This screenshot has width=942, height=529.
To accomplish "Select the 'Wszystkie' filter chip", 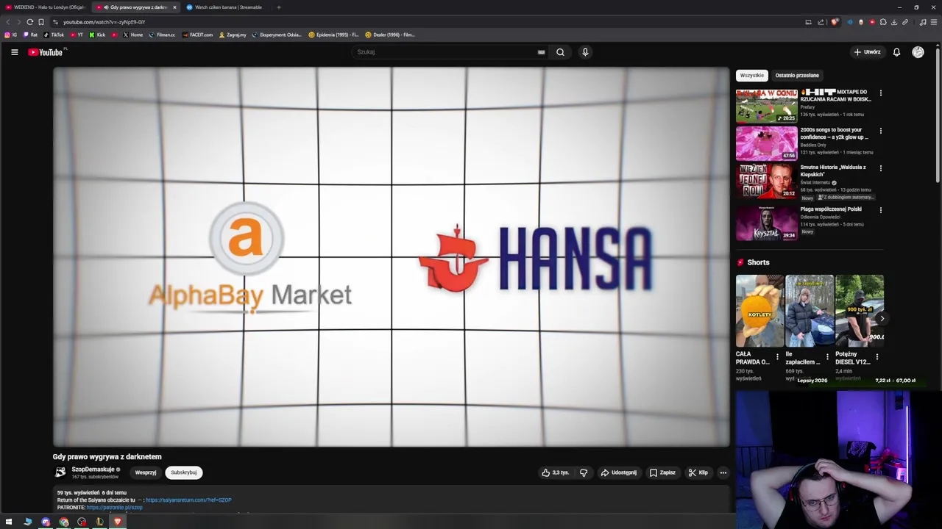I will click(751, 75).
